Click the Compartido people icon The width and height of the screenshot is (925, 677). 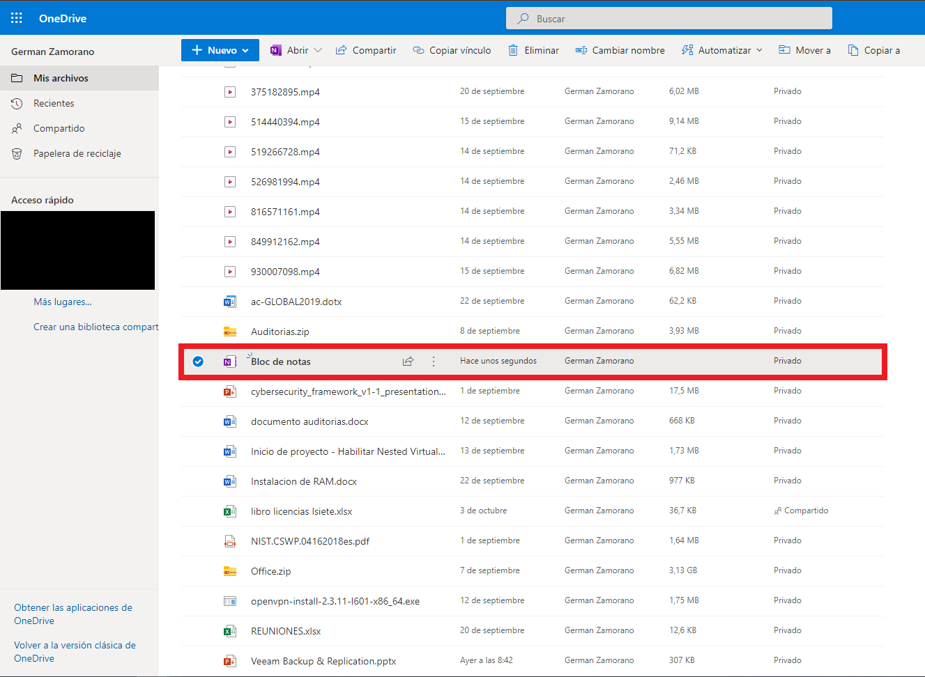coord(17,128)
